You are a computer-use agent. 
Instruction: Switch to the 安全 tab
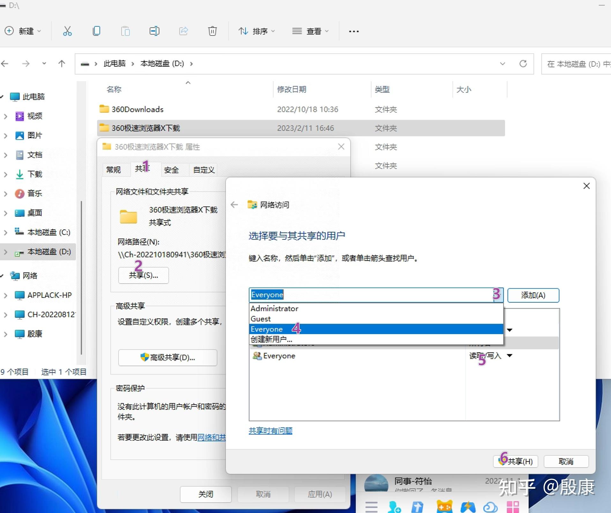[x=171, y=170]
